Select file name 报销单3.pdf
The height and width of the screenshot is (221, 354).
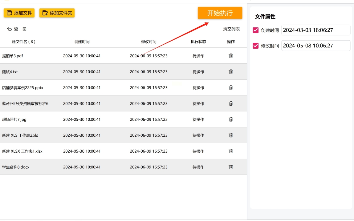click(x=13, y=56)
